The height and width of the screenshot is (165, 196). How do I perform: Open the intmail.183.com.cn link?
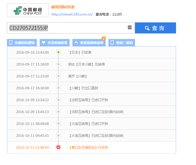click(72, 14)
